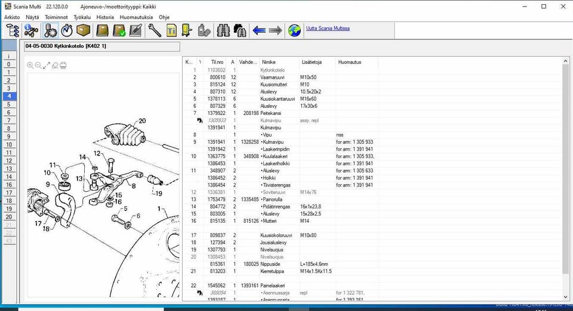This screenshot has width=573, height=311.
Task: Click the oil bottle fluids icon
Action: click(x=204, y=30)
